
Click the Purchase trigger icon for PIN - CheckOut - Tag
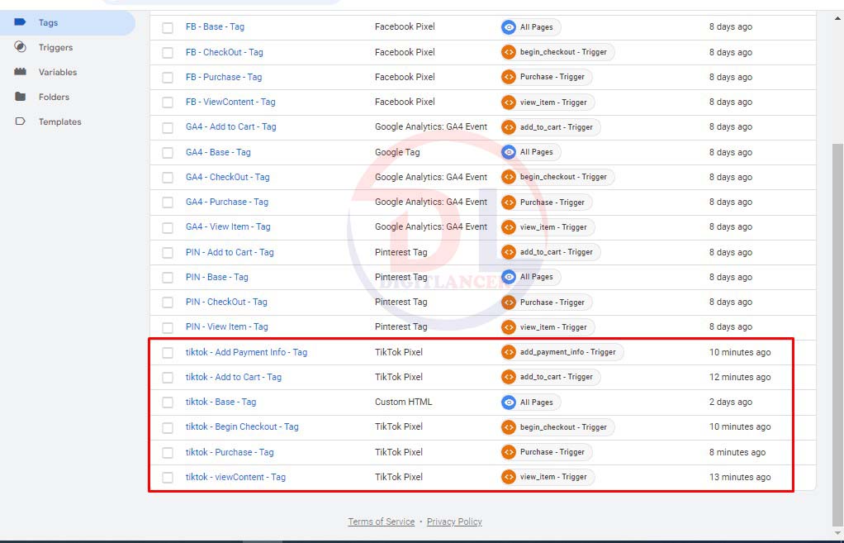point(508,302)
